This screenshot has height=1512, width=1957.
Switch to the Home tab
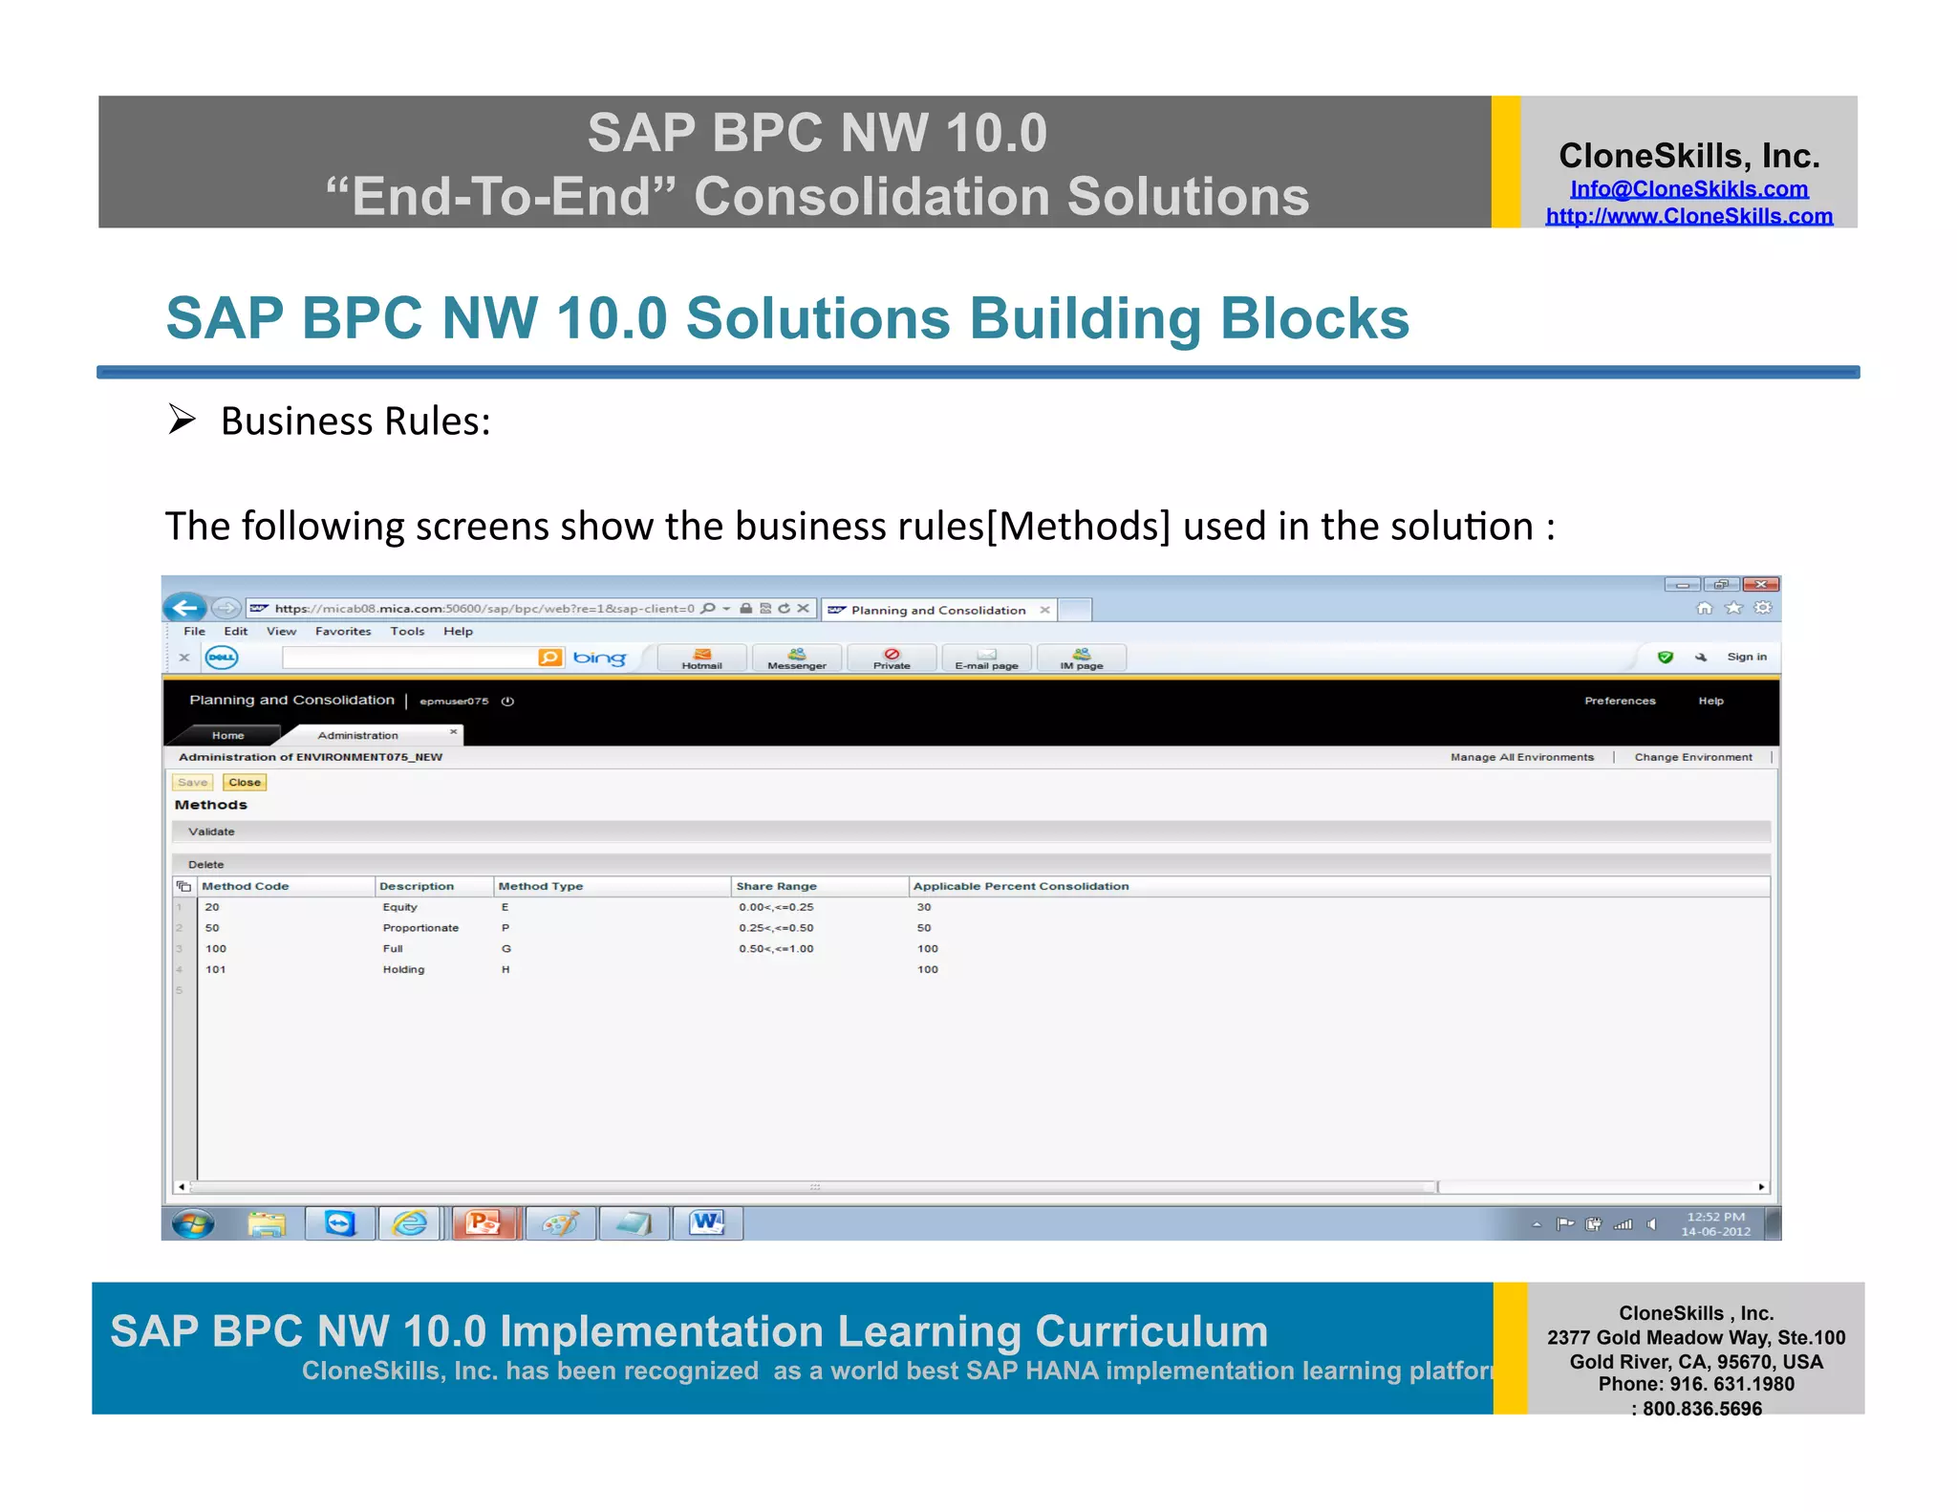227,736
